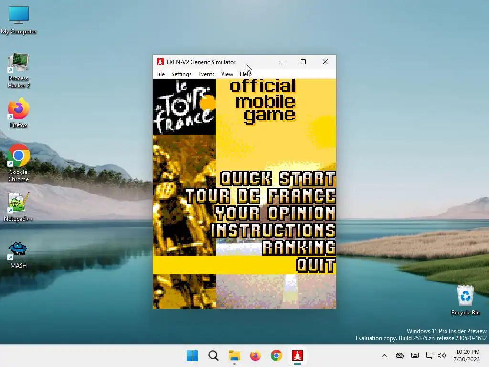The image size is (489, 367).
Task: Minimize the EXEN-V2 simulator window
Action: (x=282, y=62)
